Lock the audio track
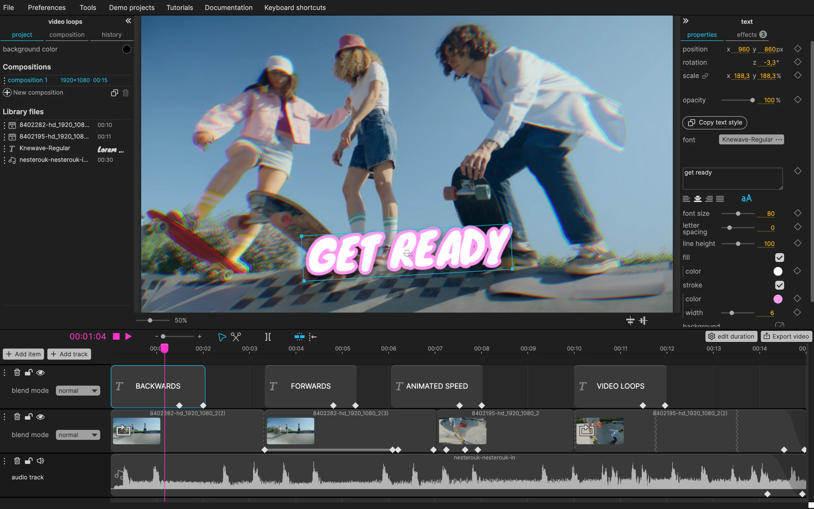This screenshot has width=814, height=509. (29, 461)
